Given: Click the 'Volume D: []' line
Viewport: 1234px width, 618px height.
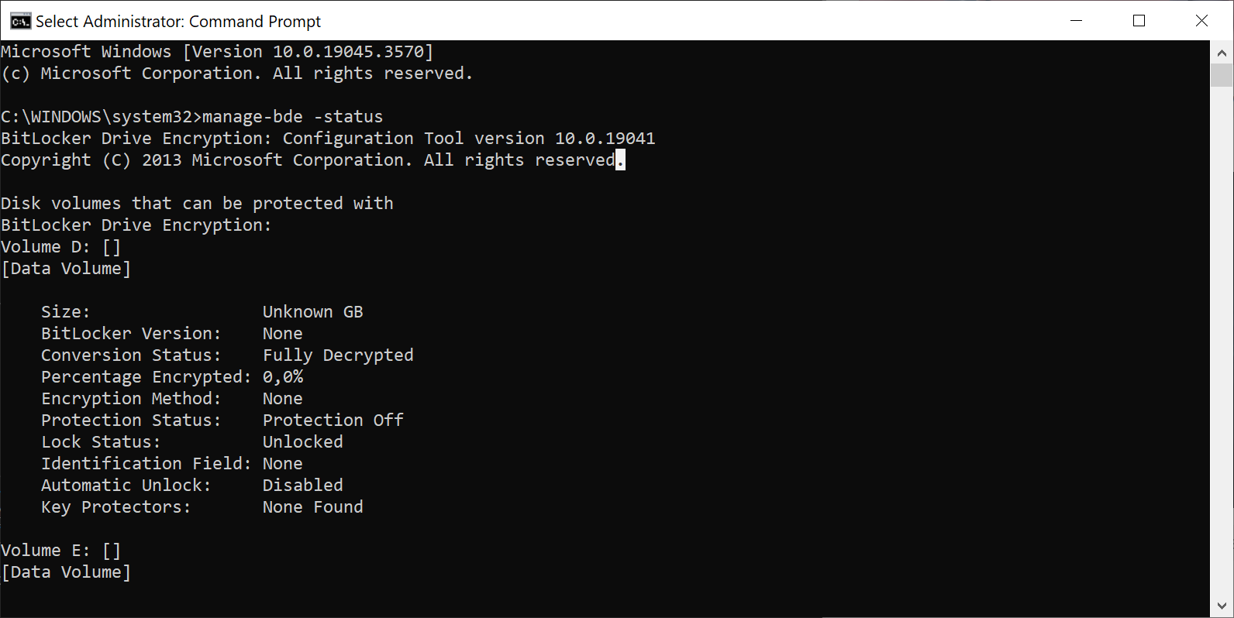Looking at the screenshot, I should tap(61, 247).
